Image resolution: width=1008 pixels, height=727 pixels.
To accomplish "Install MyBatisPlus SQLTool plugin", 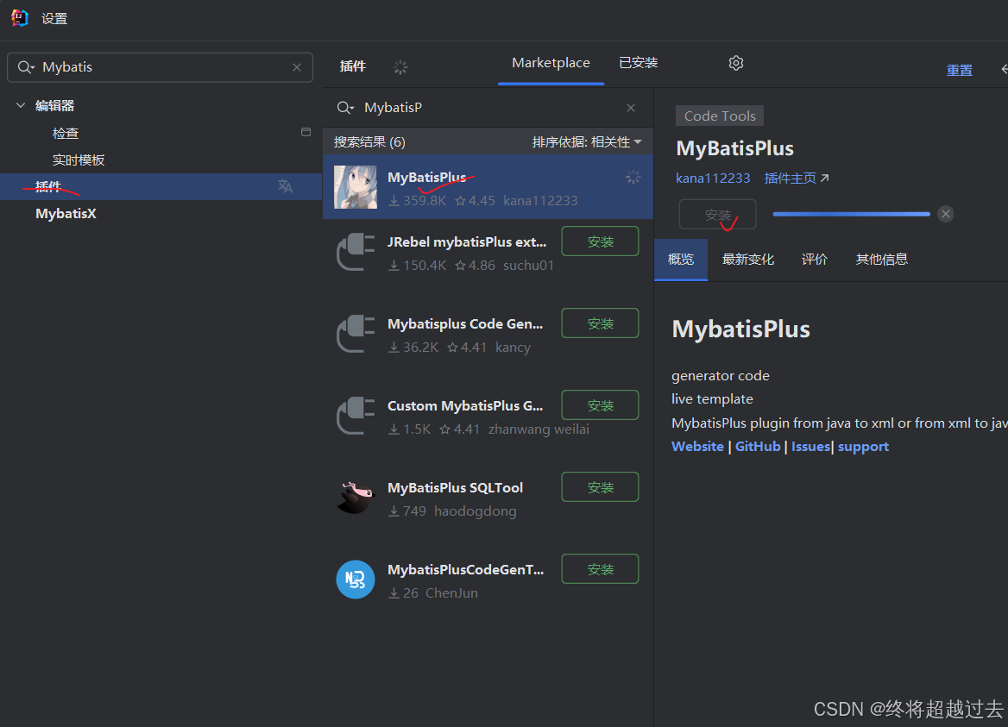I will point(601,487).
